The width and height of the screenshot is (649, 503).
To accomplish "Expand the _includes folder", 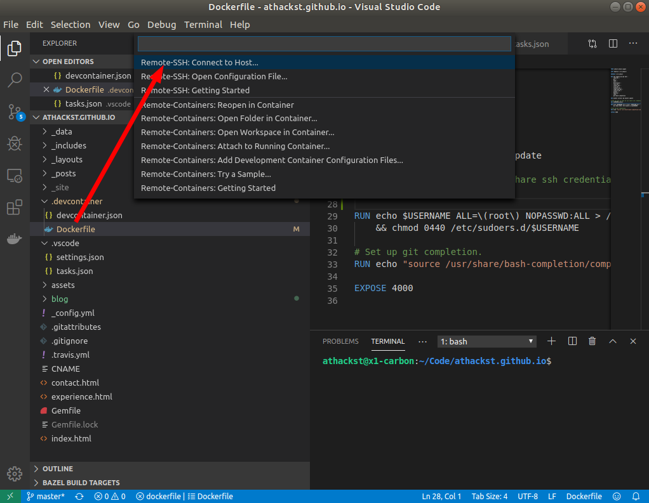I will pyautogui.click(x=69, y=145).
